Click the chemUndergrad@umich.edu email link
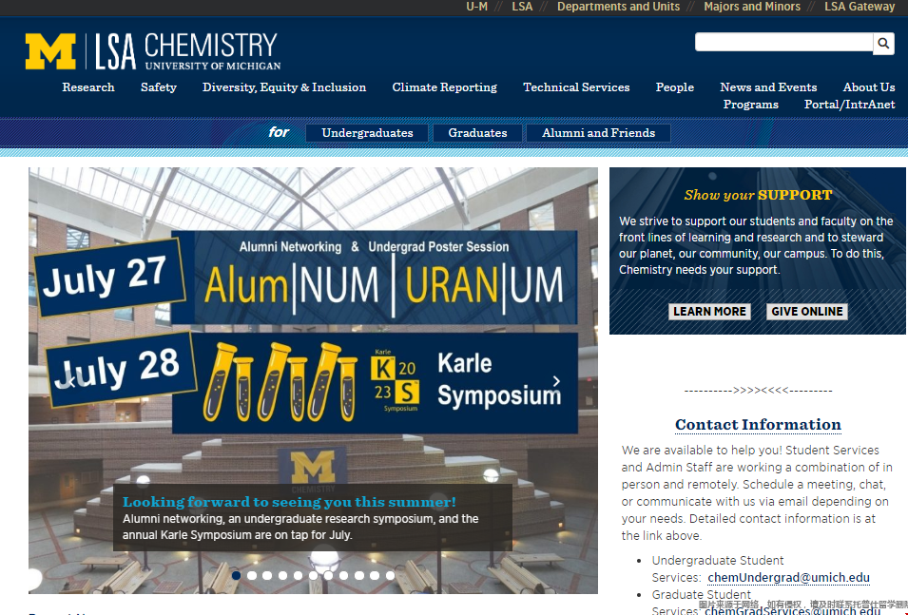Image resolution: width=908 pixels, height=615 pixels. [788, 578]
